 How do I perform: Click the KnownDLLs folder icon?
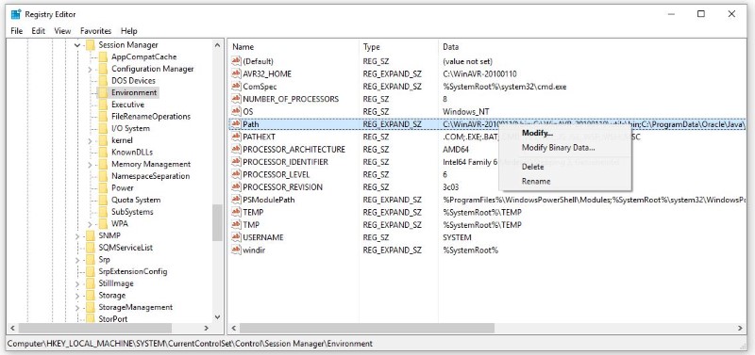[x=103, y=153]
